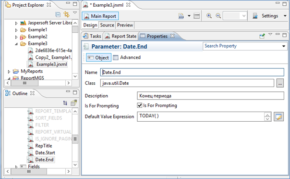Screen dimensions: 290x179
Task: Click the Outline thumbnail mode icon
Action: pyautogui.click(x=74, y=102)
